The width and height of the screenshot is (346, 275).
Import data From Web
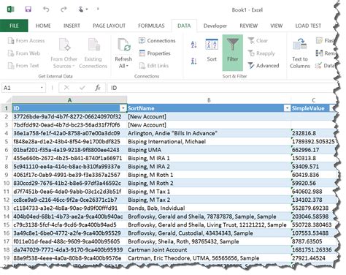[x=24, y=53]
